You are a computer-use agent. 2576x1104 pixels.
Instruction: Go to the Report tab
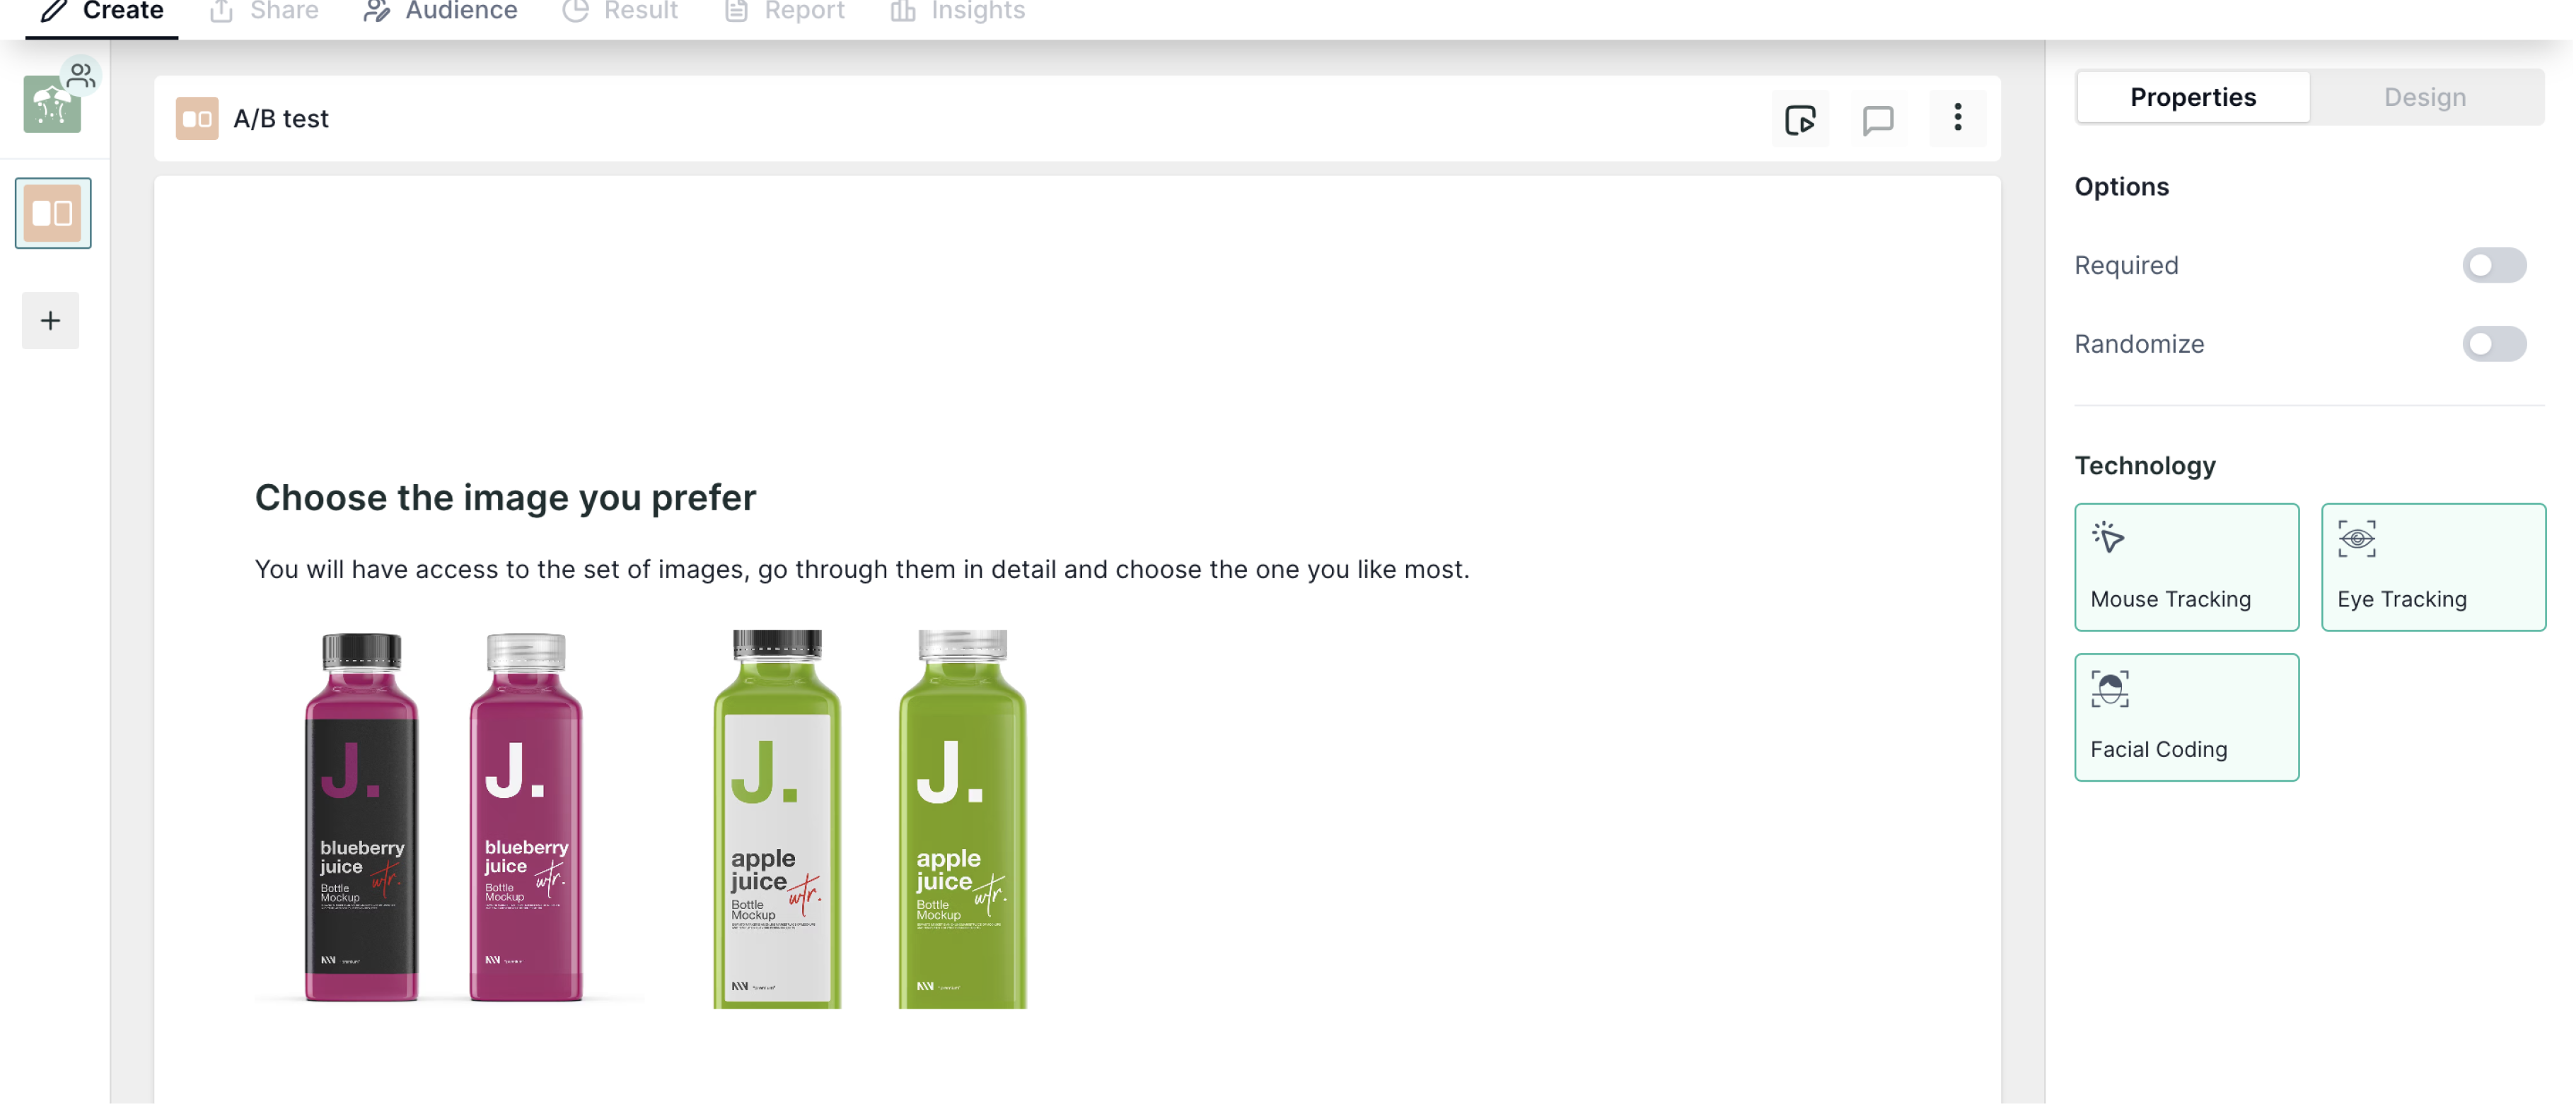[785, 12]
